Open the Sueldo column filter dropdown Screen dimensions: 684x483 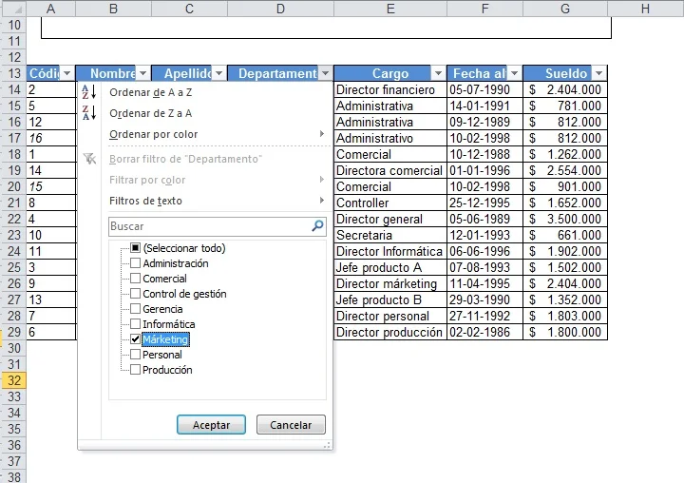pos(598,73)
